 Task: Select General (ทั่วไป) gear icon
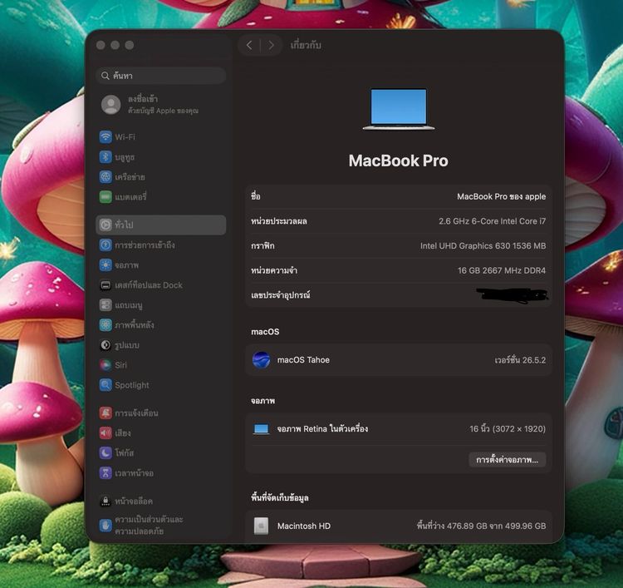tap(105, 225)
